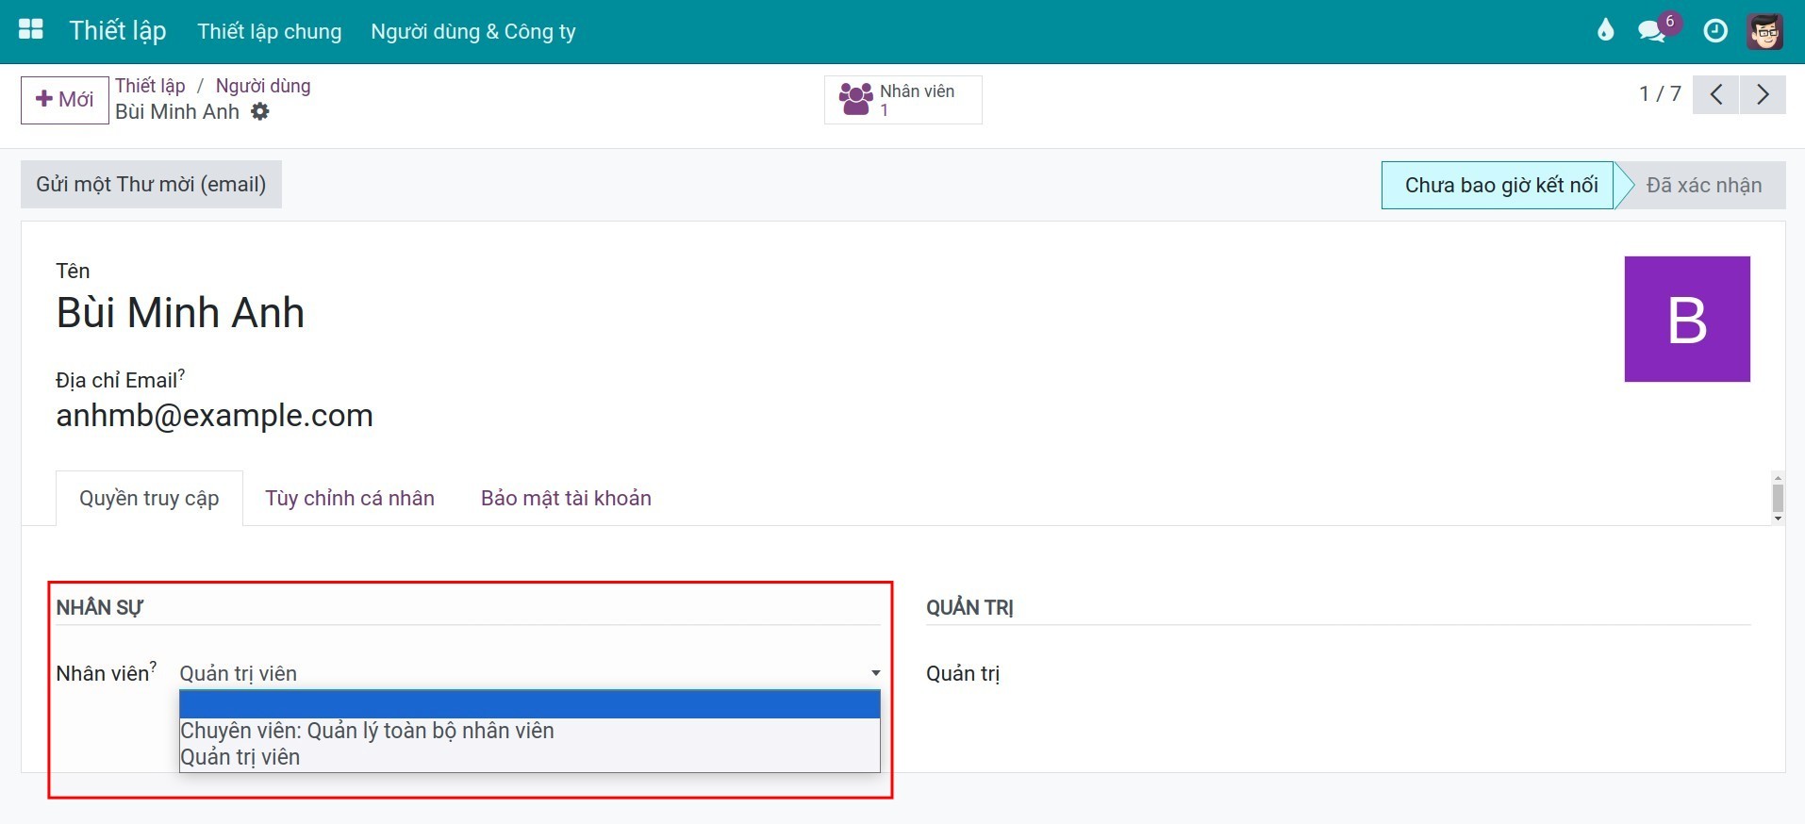Create a new record with Mới

pyautogui.click(x=64, y=100)
